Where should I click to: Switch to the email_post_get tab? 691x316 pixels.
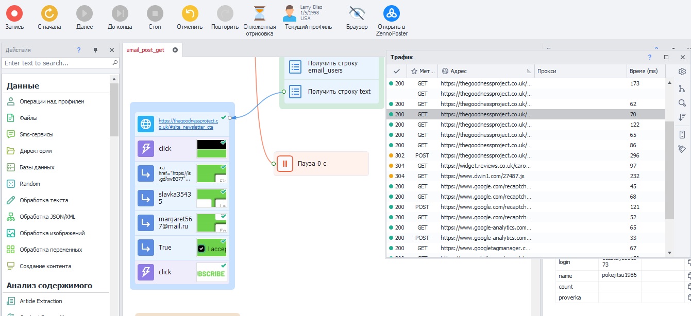point(145,50)
